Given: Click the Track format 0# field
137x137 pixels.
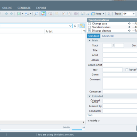Looking at the screenshot, I should pyautogui.click(x=127, y=14).
